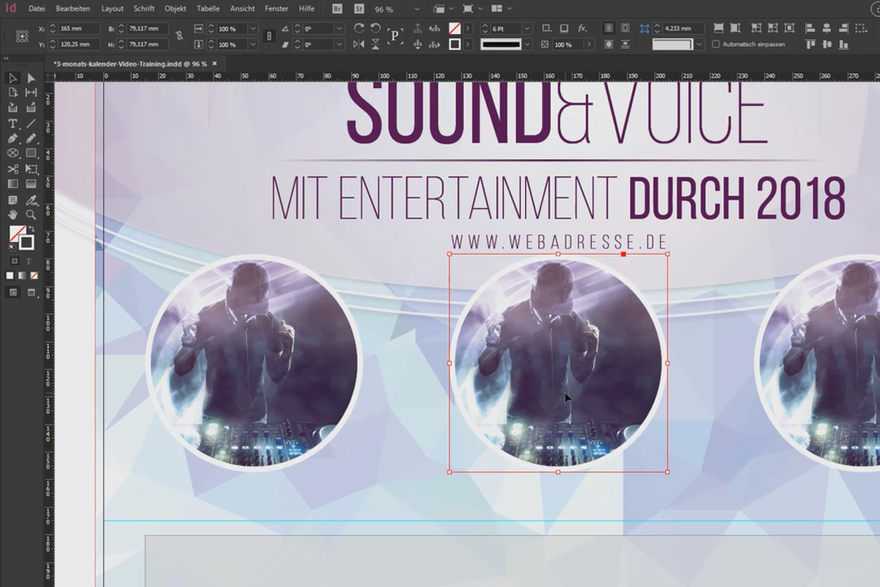Pick the Eyedropper tool
This screenshot has height=587, width=880.
coord(31,200)
